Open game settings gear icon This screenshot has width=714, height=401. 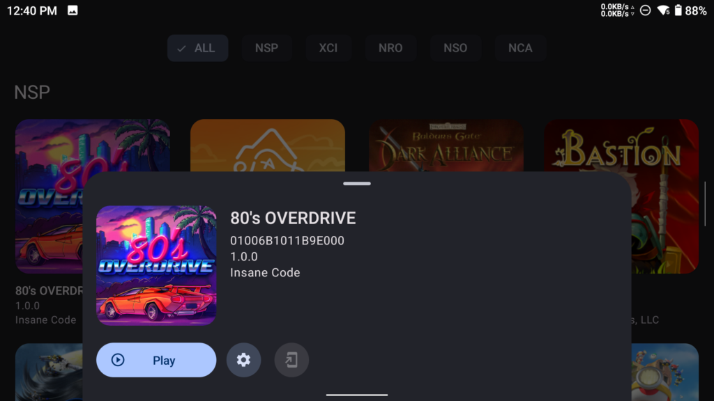(x=243, y=360)
